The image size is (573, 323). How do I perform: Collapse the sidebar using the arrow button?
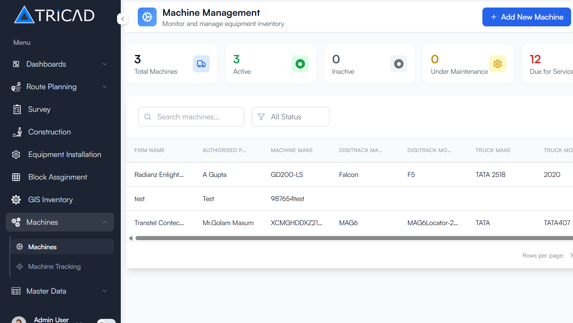click(122, 18)
